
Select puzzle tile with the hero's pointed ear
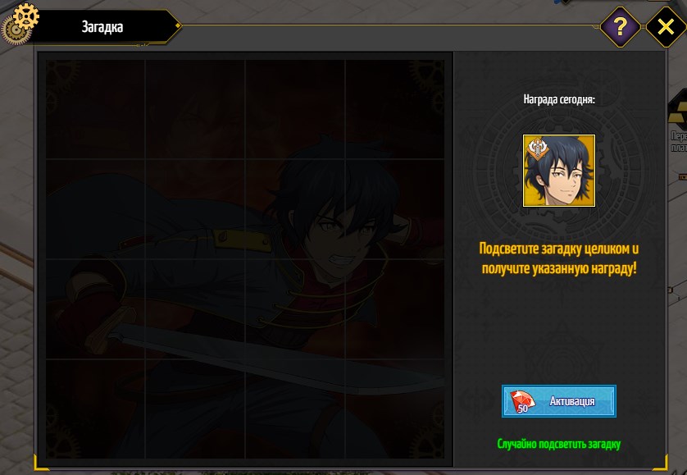tap(395, 209)
